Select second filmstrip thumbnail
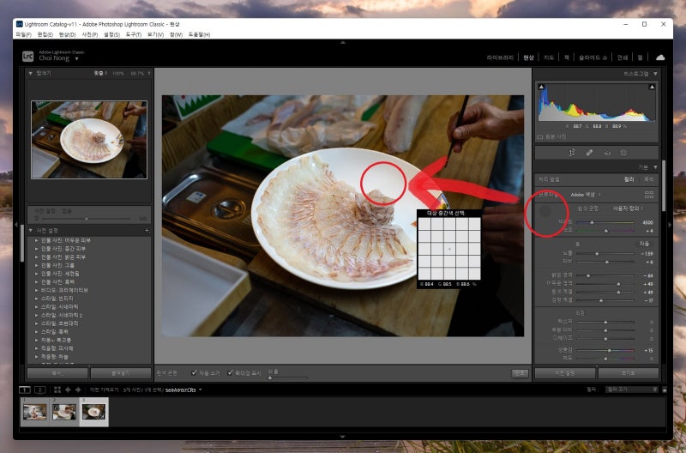Screen dimensions: 686x453 64,412
